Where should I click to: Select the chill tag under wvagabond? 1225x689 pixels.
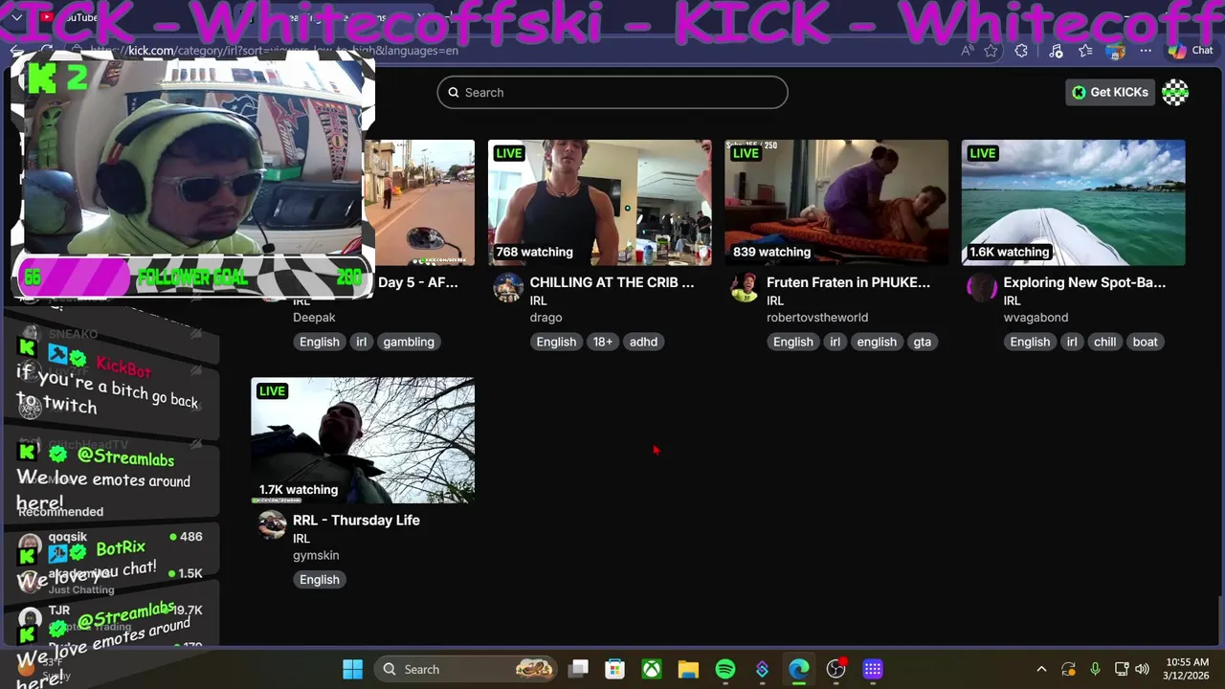(1104, 342)
